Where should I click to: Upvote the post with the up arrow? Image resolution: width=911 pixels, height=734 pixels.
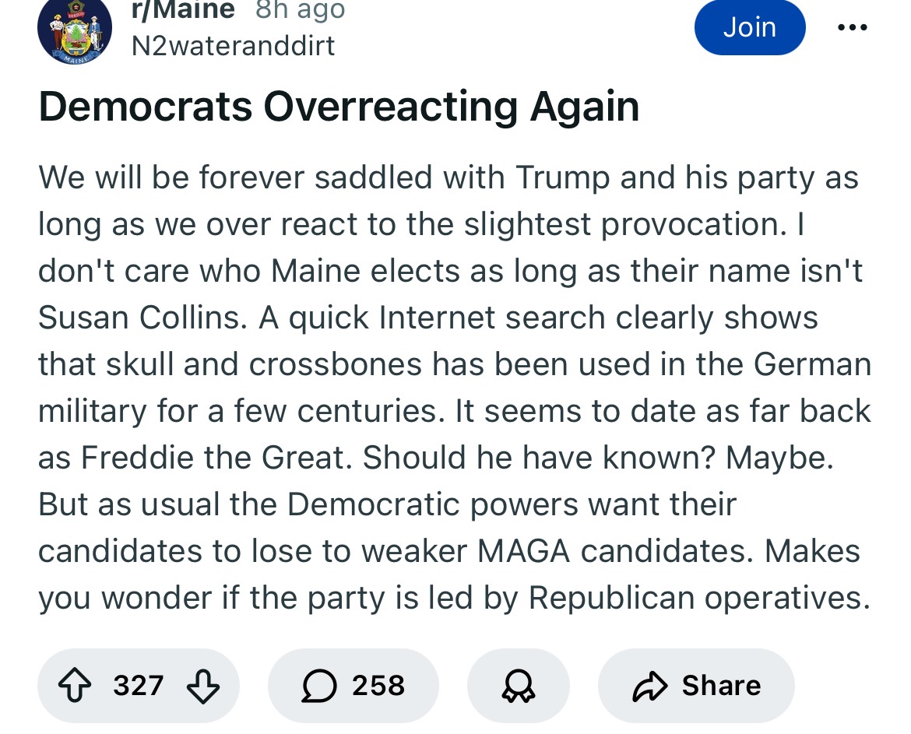(75, 686)
